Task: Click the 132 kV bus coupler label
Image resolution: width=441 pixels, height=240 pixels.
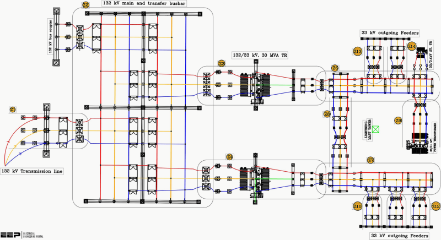Action: 50,36
